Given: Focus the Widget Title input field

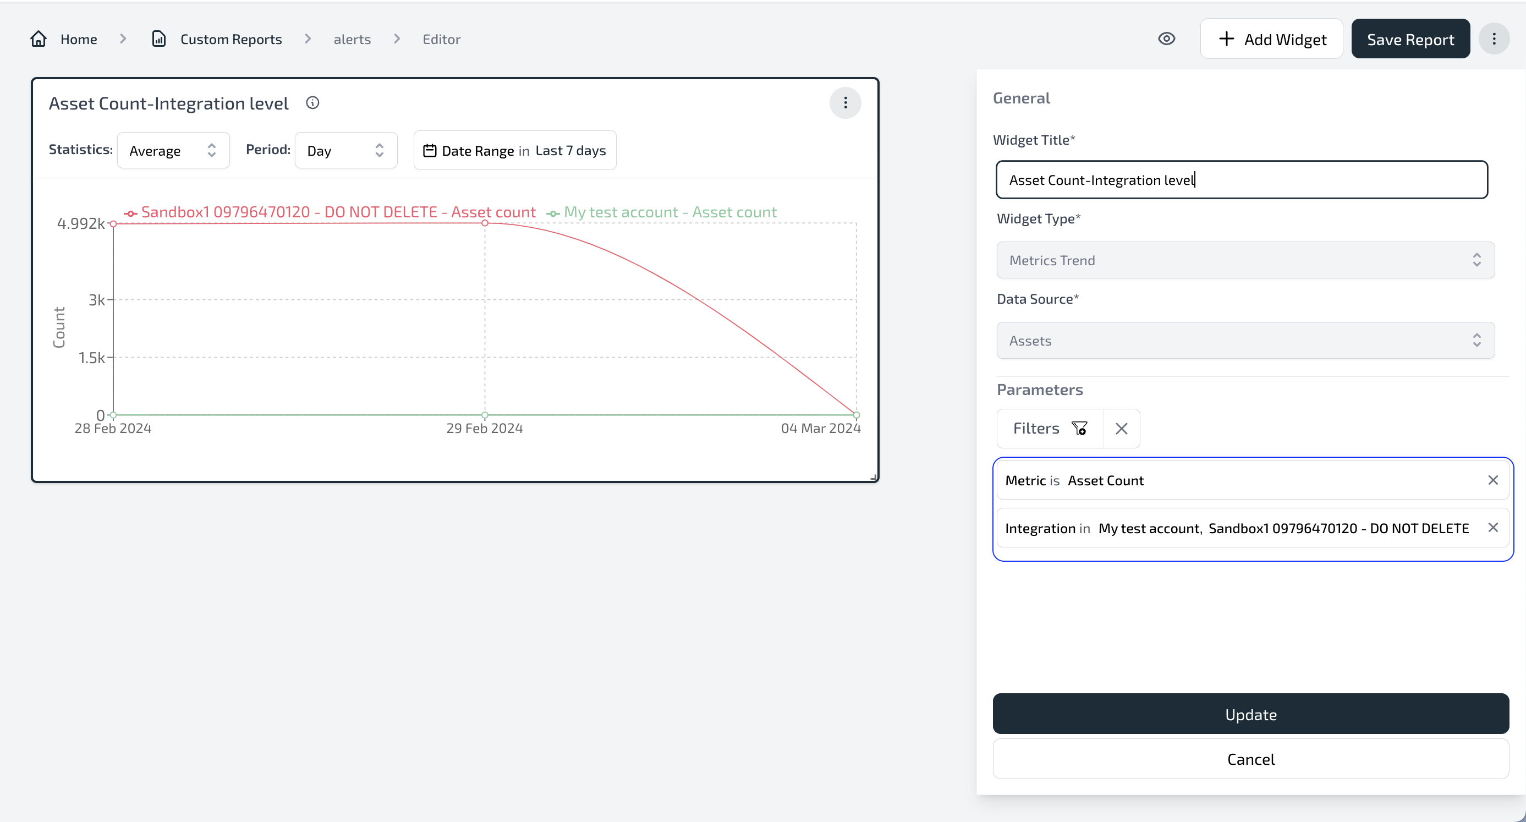Looking at the screenshot, I should (1242, 179).
